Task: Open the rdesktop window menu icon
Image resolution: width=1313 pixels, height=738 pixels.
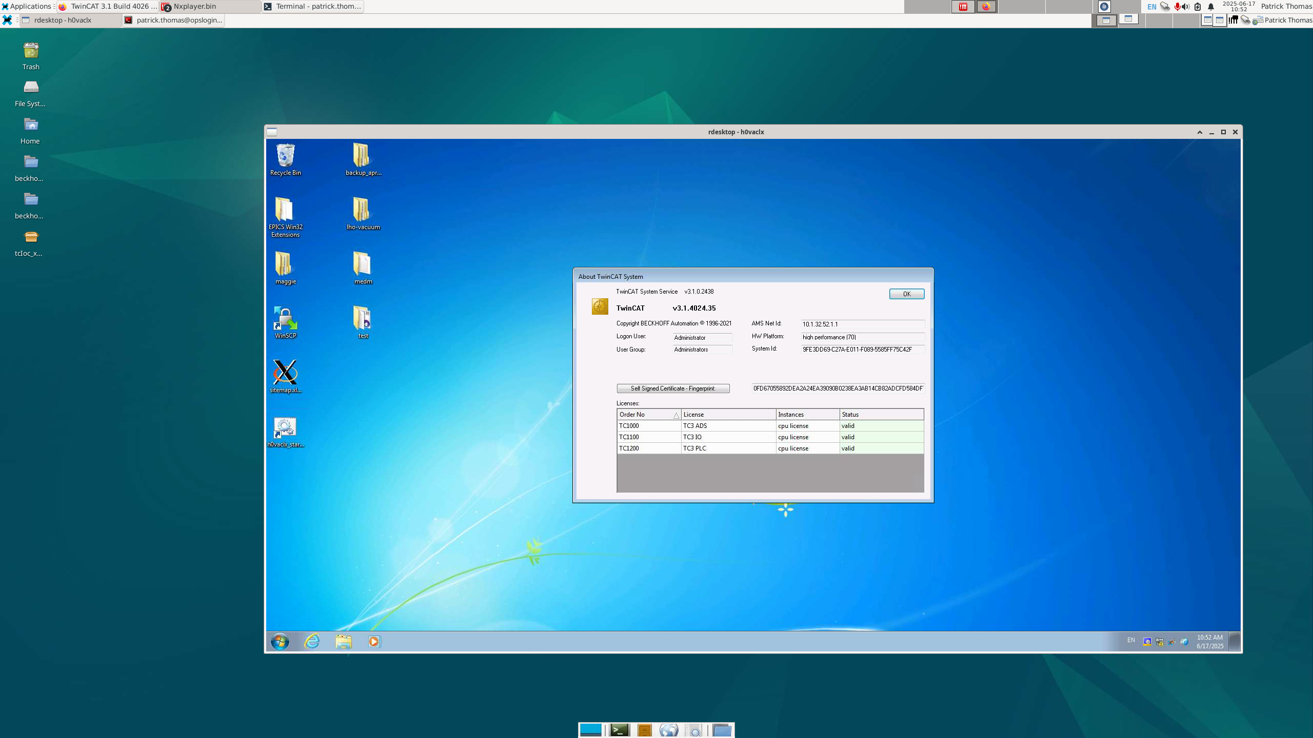Action: point(272,132)
